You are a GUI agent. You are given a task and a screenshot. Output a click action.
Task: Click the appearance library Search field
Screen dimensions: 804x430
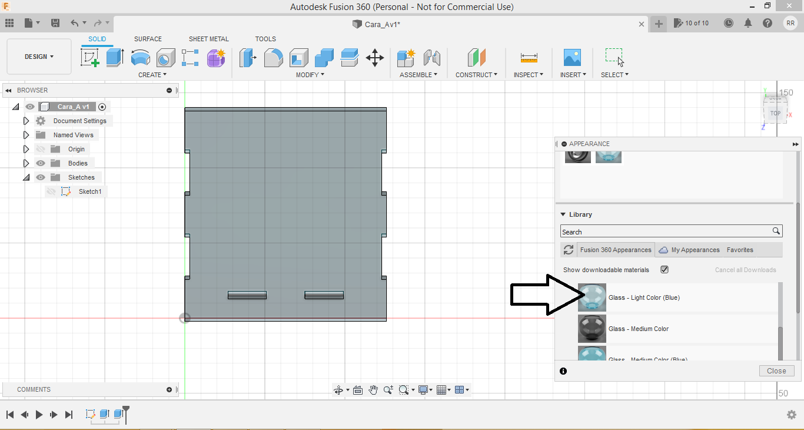click(x=665, y=231)
